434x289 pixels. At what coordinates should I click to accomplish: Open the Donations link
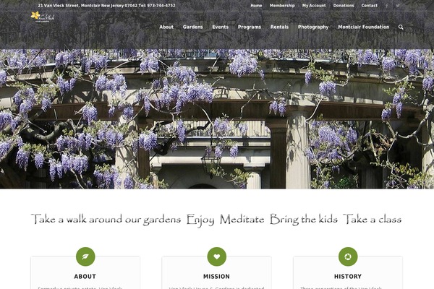344,6
